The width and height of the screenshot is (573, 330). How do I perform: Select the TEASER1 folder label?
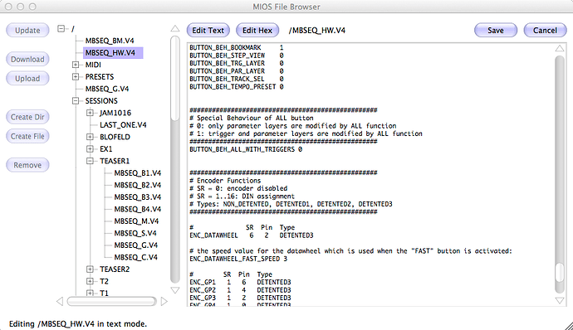coord(115,161)
